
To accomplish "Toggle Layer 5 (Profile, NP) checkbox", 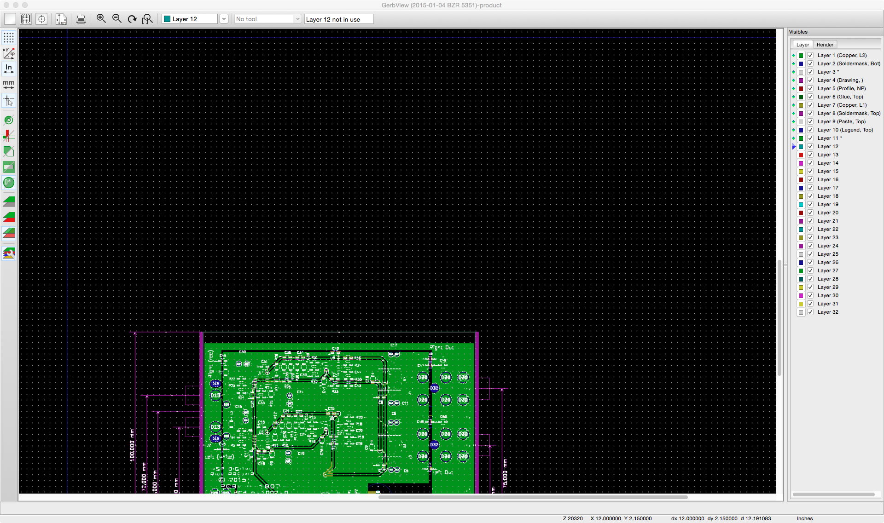I will [x=810, y=88].
